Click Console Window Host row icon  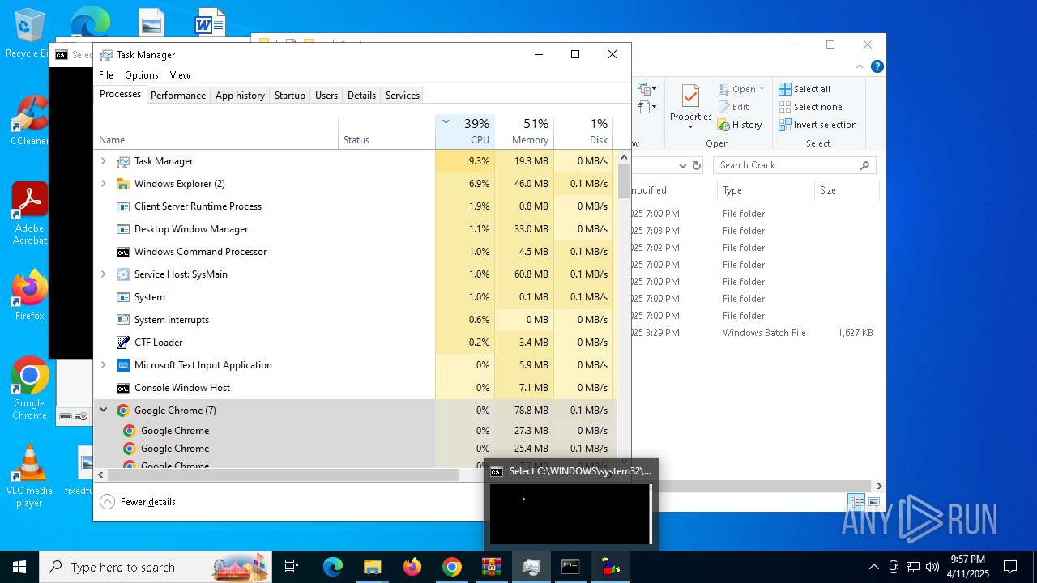tap(123, 388)
